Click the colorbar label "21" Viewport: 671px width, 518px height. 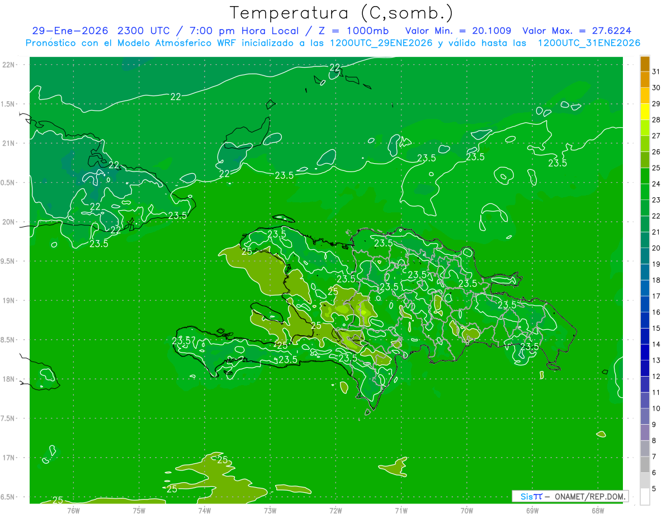[x=656, y=232]
